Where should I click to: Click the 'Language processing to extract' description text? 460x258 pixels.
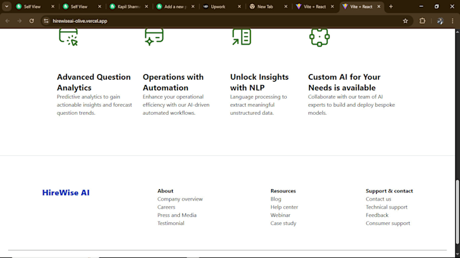(x=258, y=105)
